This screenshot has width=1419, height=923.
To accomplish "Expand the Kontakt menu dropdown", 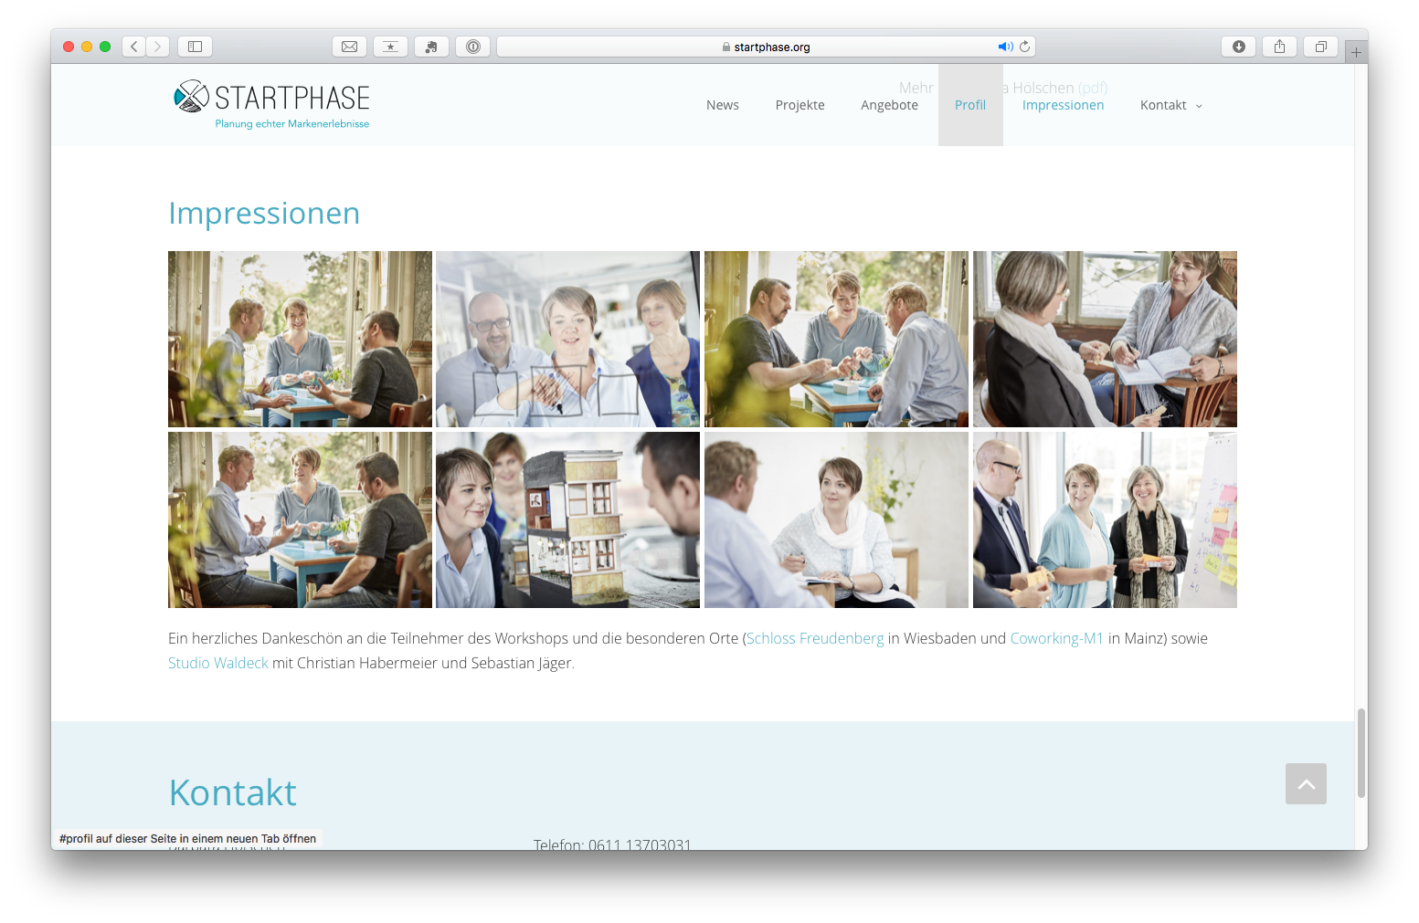I will click(1171, 105).
